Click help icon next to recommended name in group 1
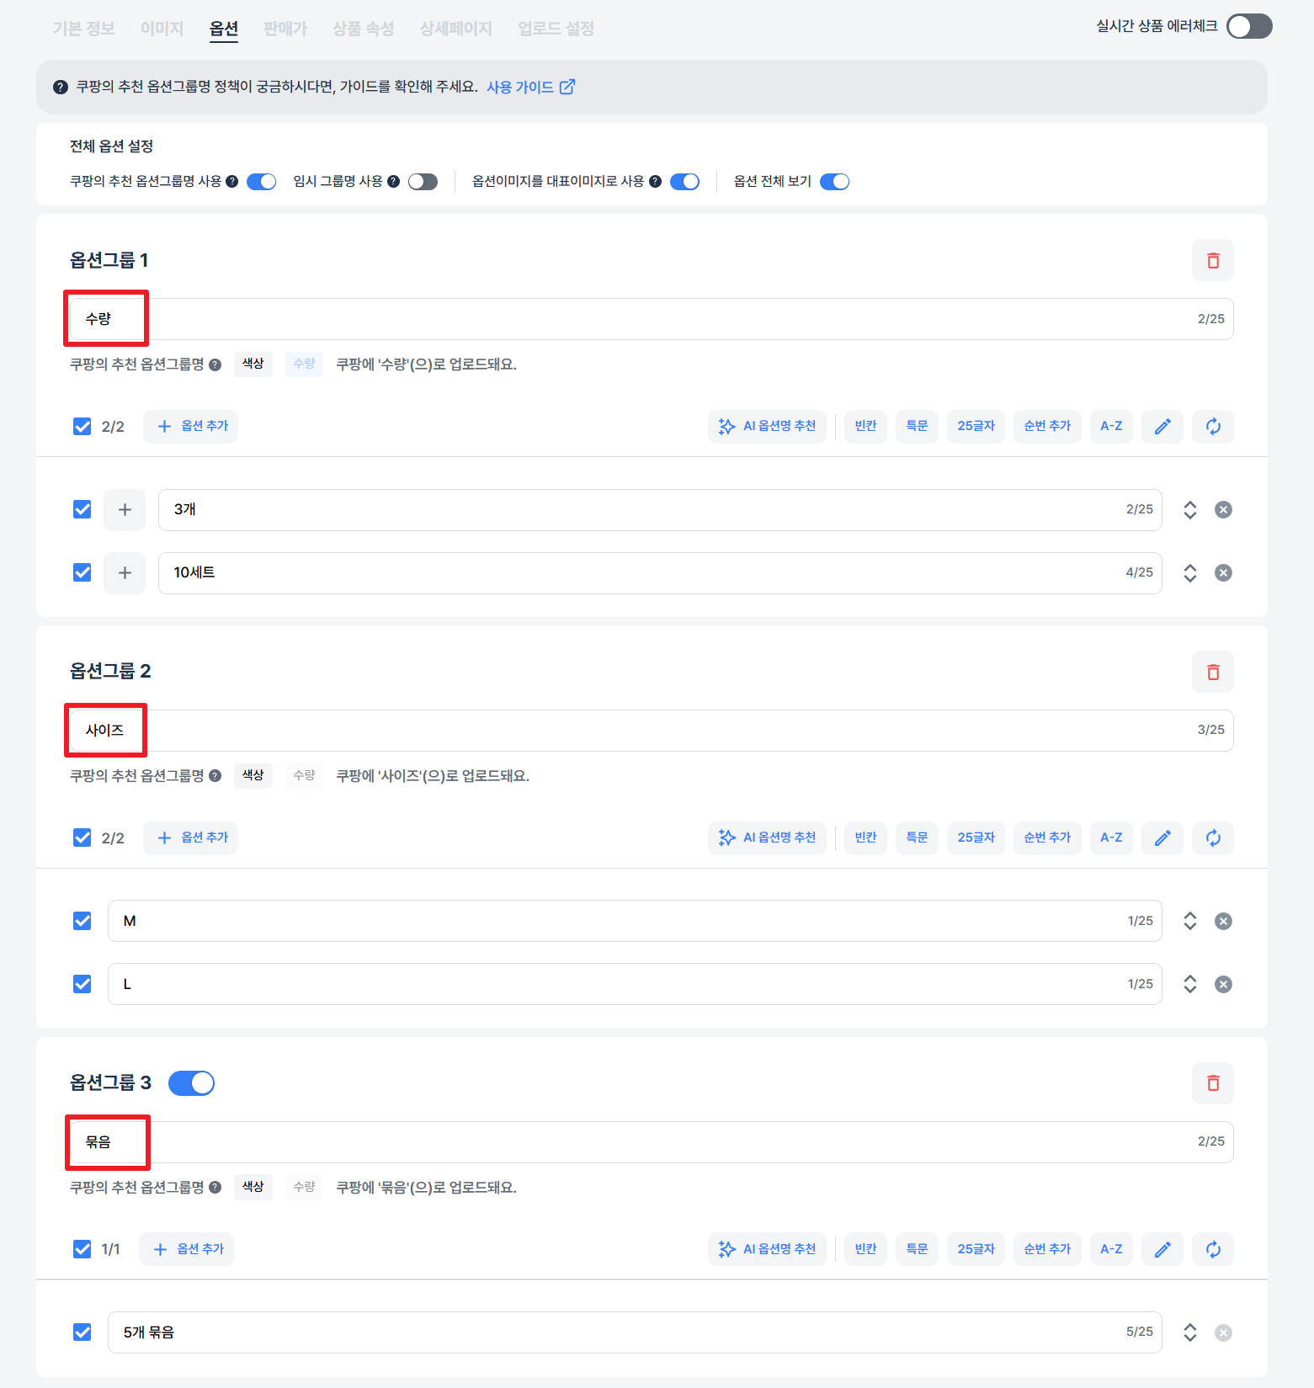Image resolution: width=1314 pixels, height=1388 pixels. (x=215, y=364)
